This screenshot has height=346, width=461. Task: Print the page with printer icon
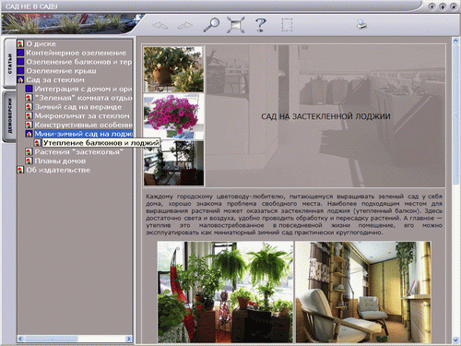(361, 25)
